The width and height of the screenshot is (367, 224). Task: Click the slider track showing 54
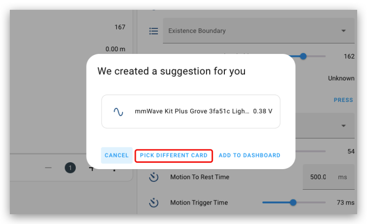click(310, 151)
